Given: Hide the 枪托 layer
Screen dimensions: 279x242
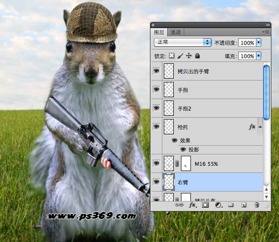Looking at the screenshot, I should pos(157,126).
